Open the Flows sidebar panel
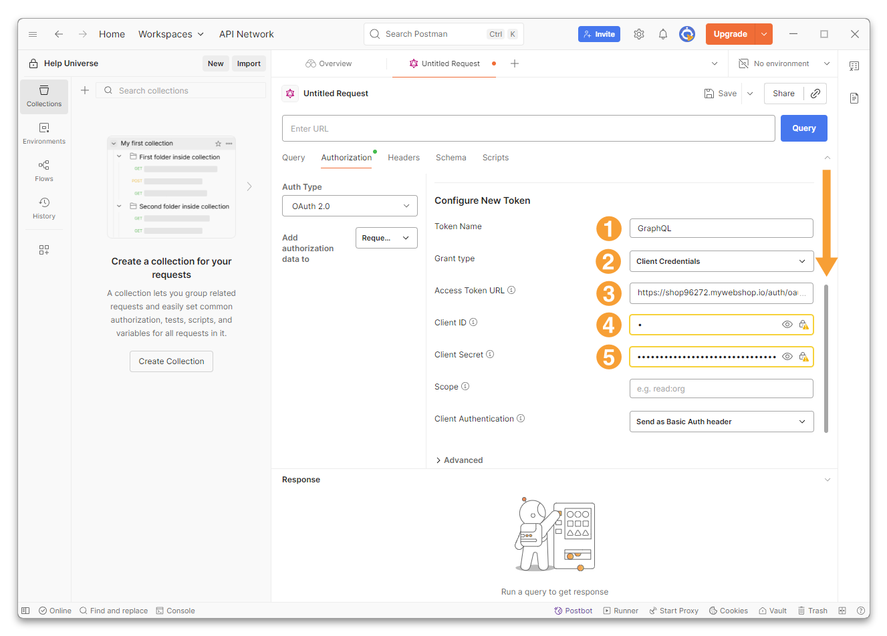887x636 pixels. point(44,171)
